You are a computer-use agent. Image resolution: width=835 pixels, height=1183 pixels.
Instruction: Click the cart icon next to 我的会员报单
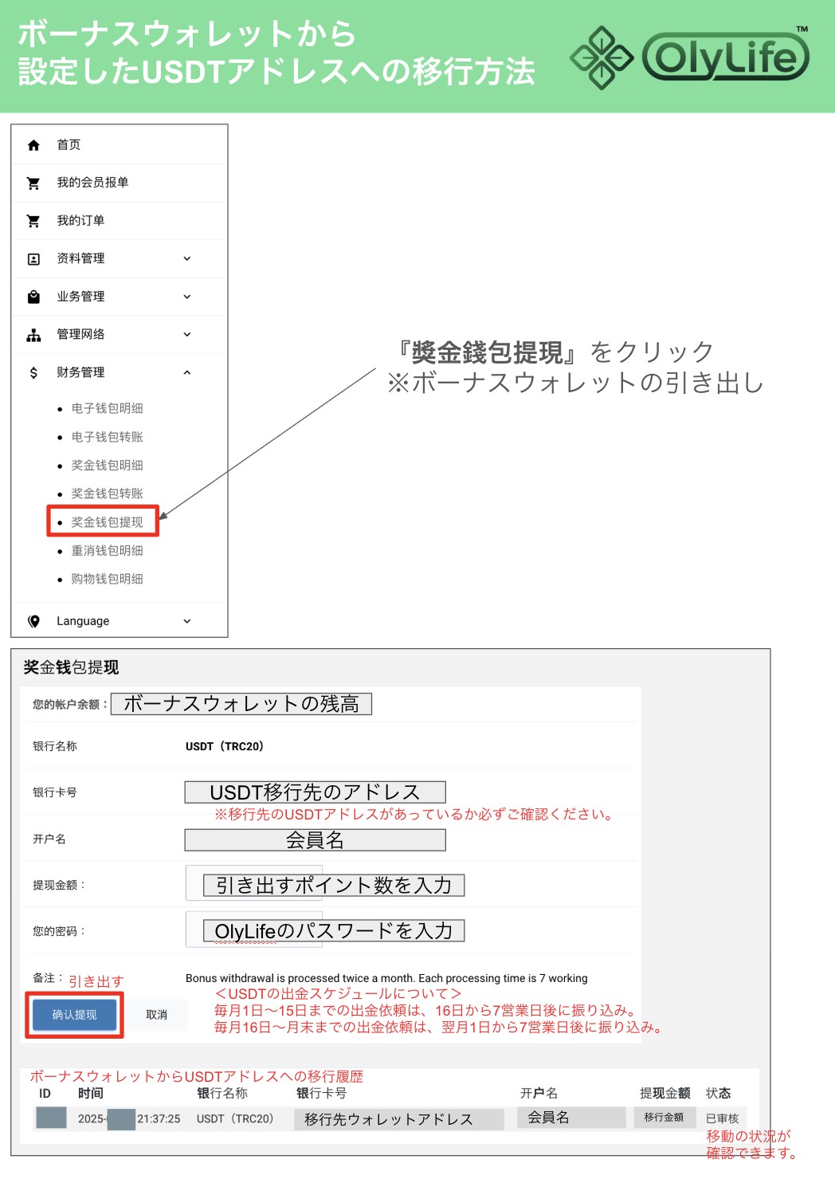point(33,183)
